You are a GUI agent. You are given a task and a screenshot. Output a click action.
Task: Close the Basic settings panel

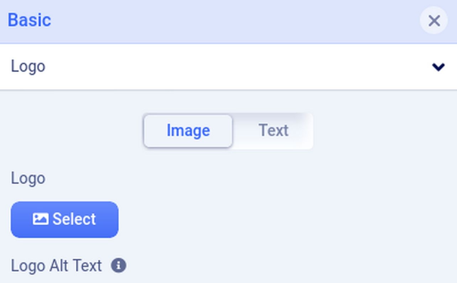pos(434,21)
